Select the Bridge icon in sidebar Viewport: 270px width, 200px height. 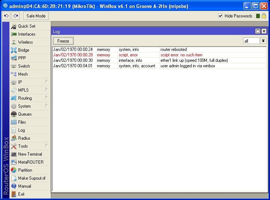pos(14,50)
